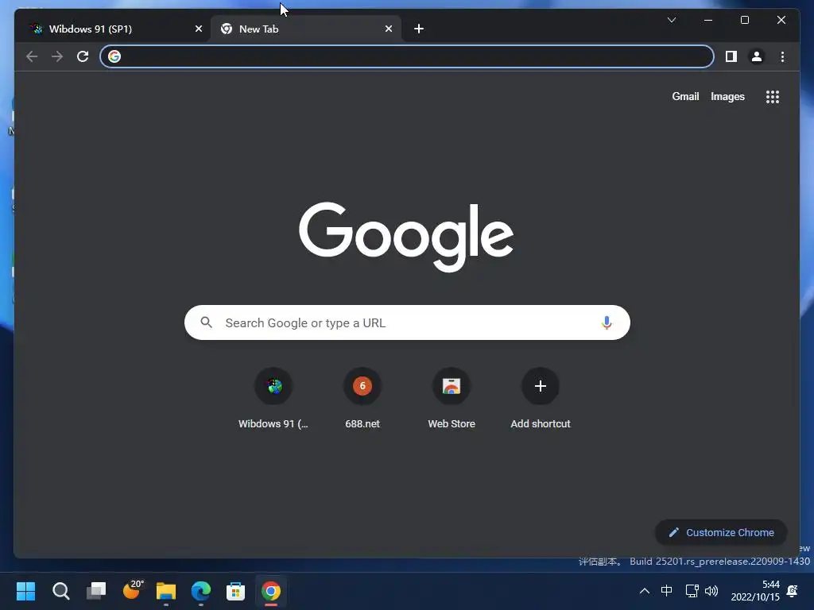Minimize the Chrome window
814x610 pixels.
pyautogui.click(x=708, y=20)
